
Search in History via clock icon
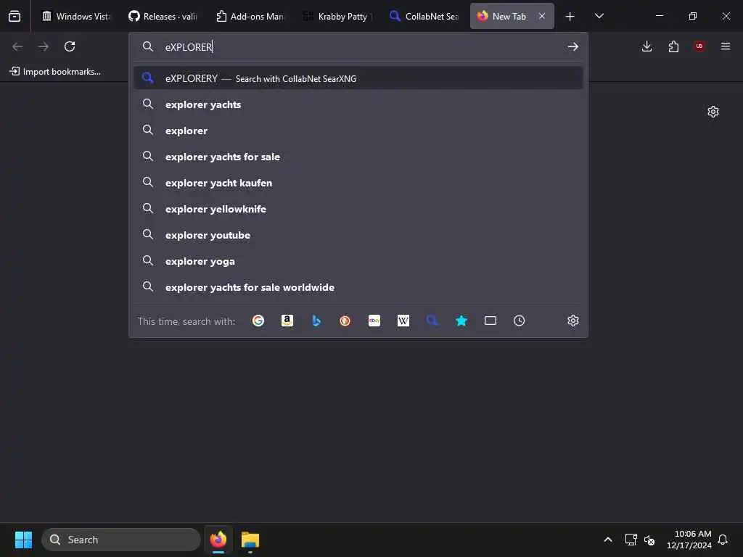coord(520,321)
